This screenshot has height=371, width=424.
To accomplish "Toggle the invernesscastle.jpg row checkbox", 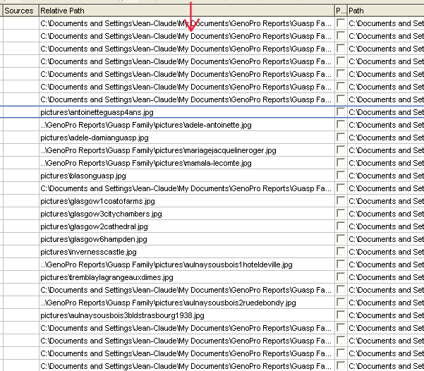I will tap(341, 252).
